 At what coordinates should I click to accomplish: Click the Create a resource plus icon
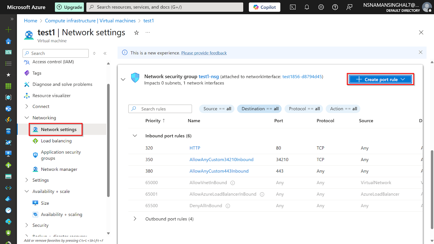pyautogui.click(x=8, y=30)
